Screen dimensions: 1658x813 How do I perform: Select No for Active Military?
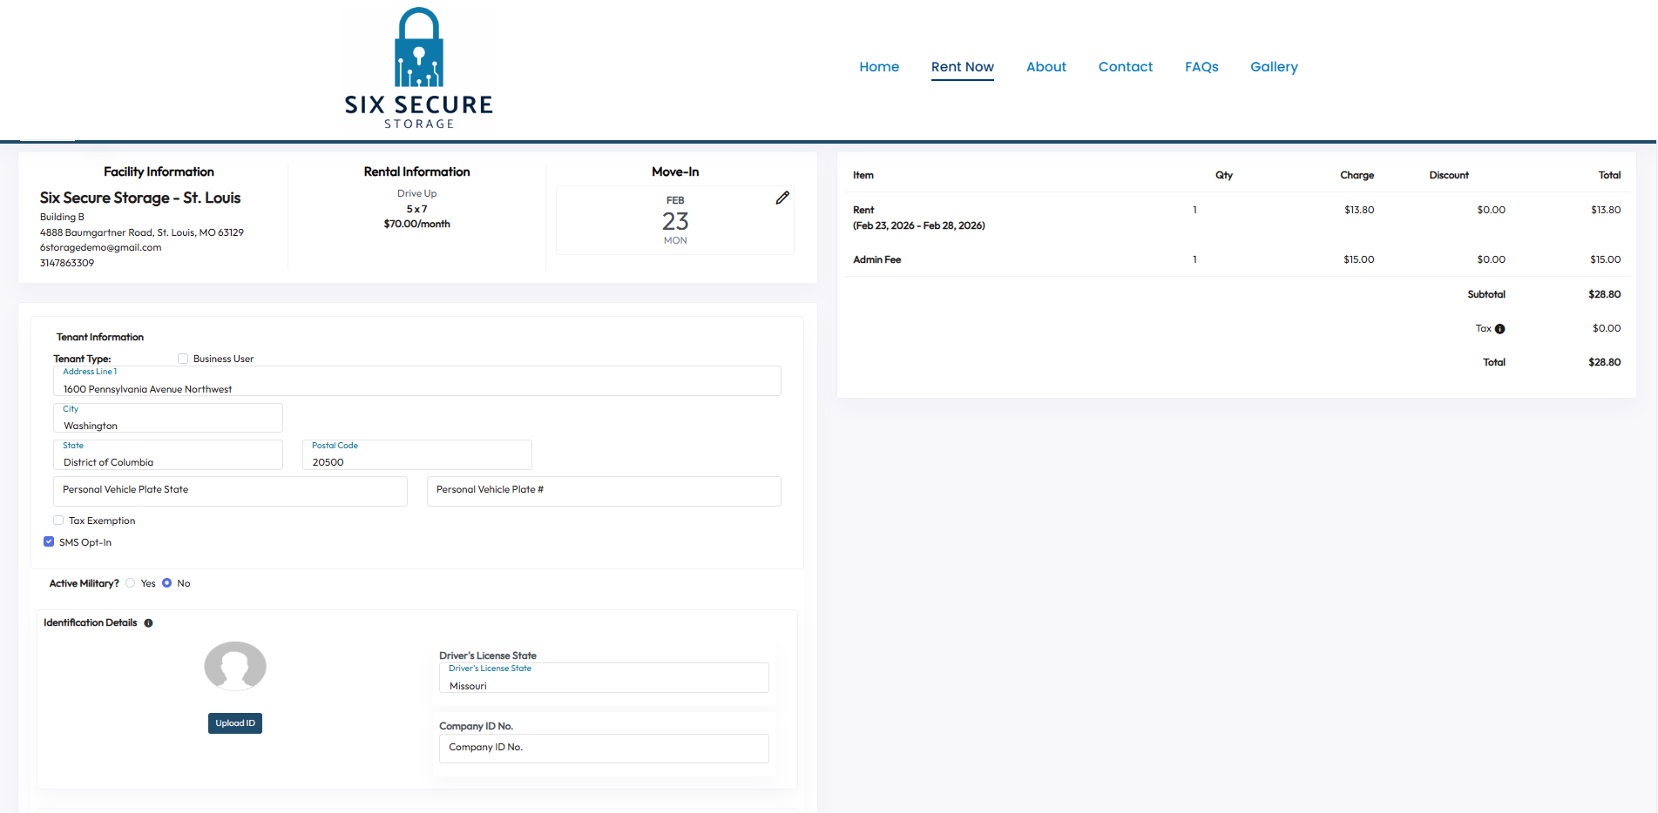tap(167, 583)
